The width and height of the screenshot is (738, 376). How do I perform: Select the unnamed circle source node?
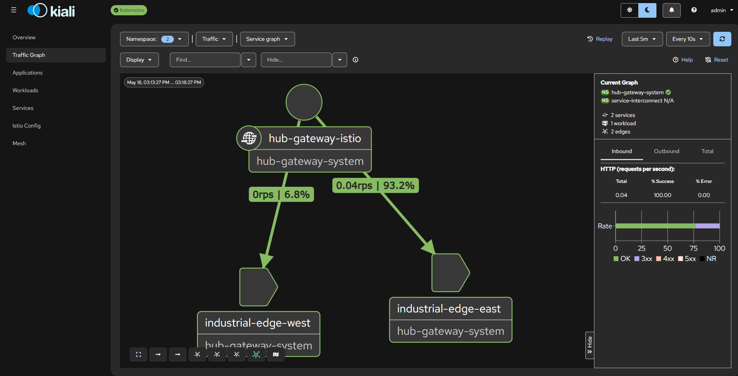[304, 102]
